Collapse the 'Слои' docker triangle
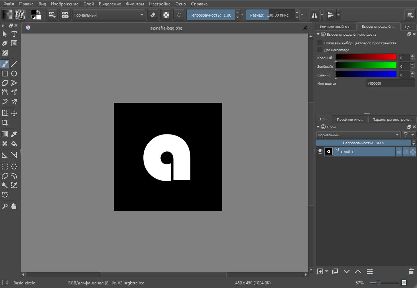This screenshot has width=417, height=288. [318, 127]
